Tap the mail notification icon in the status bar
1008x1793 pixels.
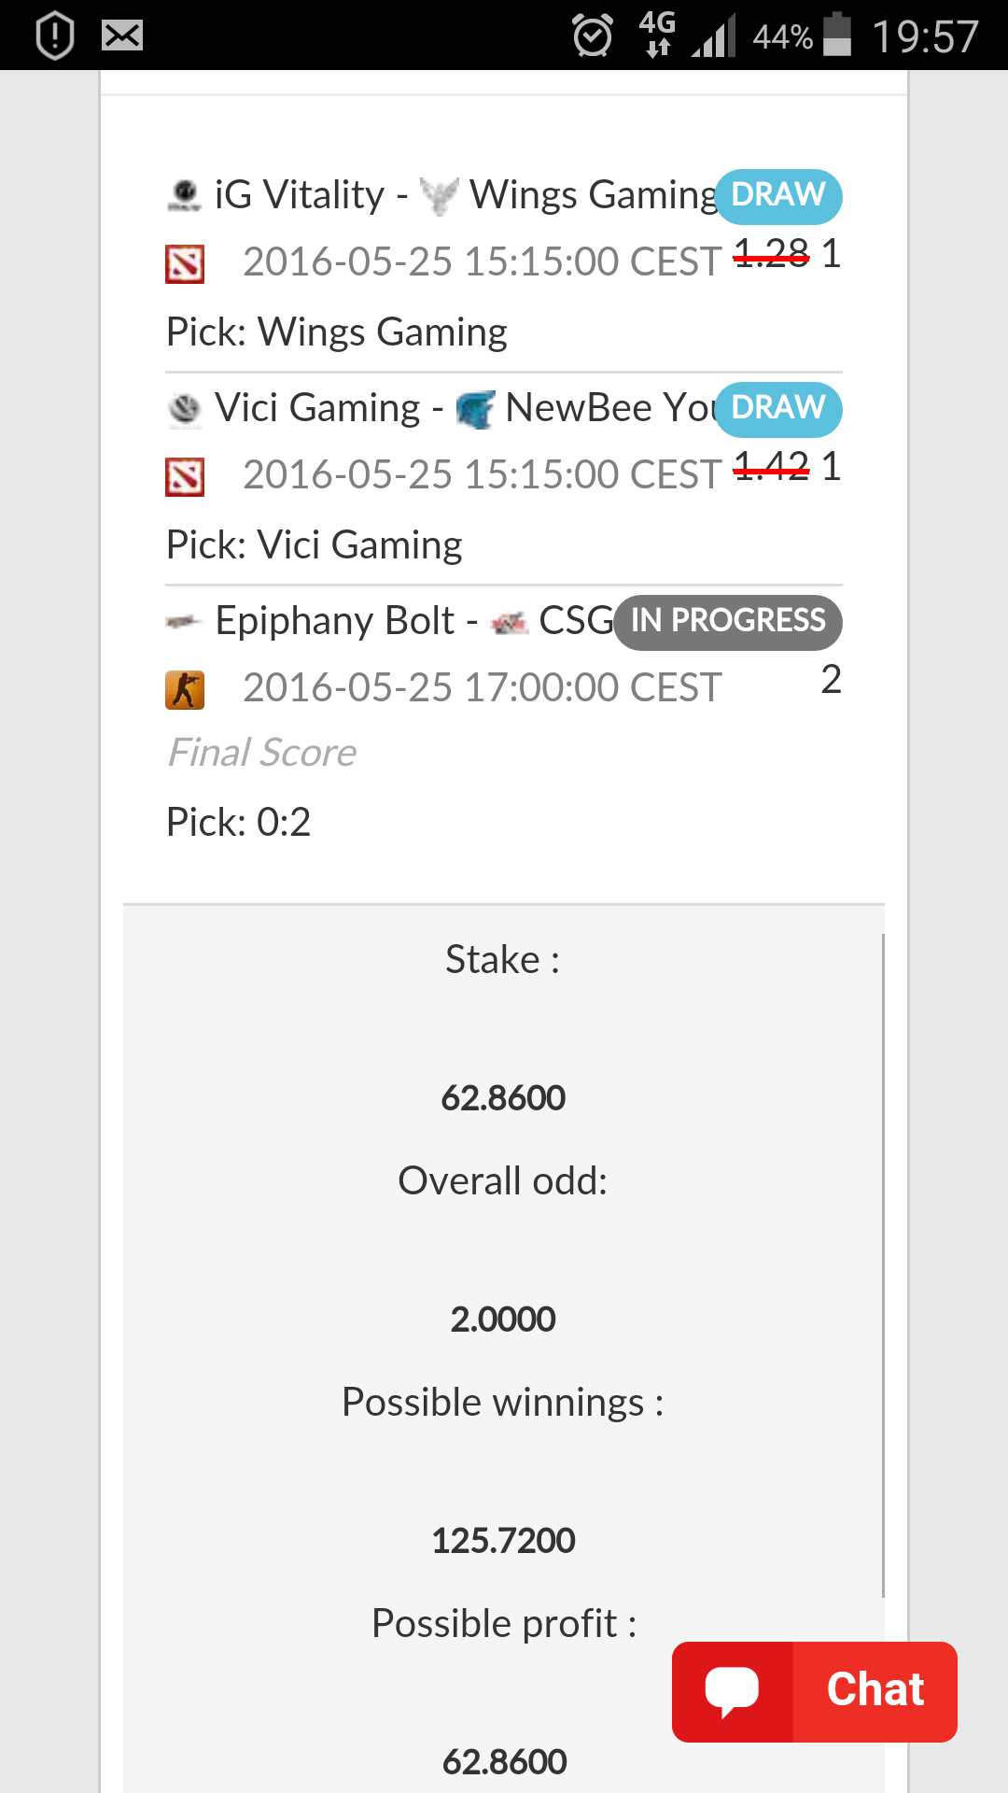point(122,36)
